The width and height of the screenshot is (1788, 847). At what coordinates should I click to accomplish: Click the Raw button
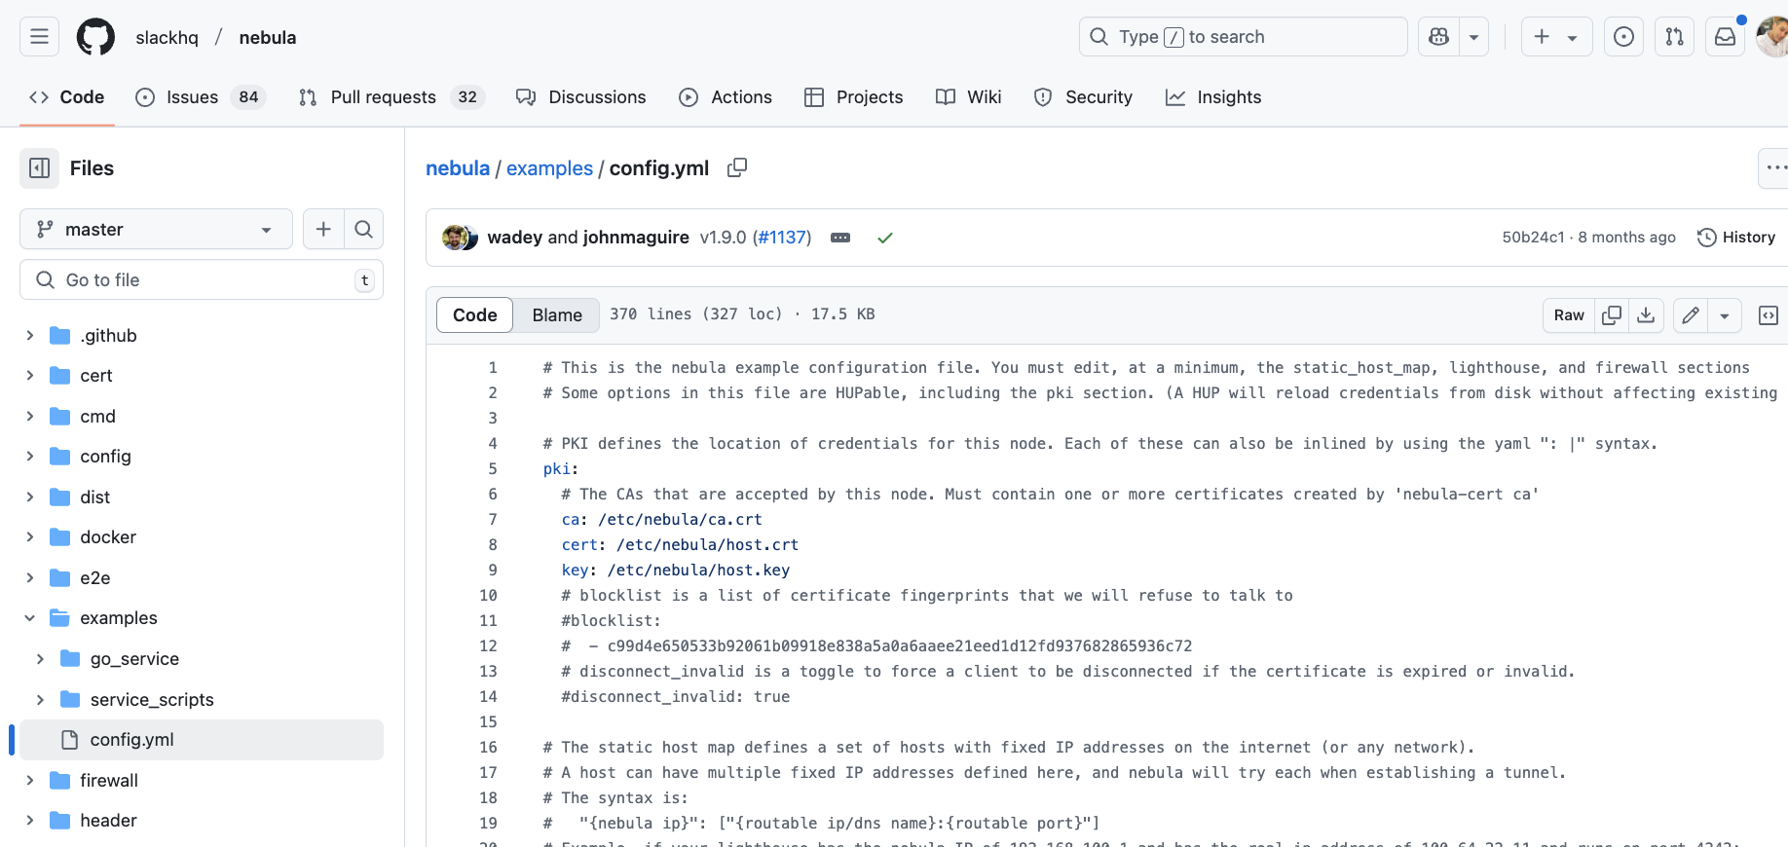click(1568, 315)
